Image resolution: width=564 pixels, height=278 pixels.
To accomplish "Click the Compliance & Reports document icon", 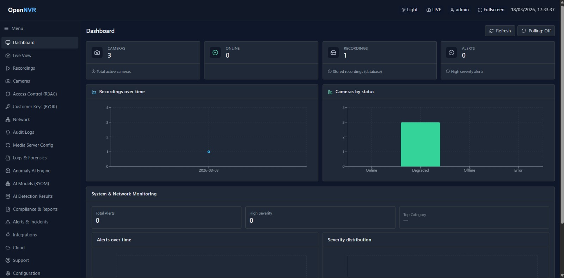I will [x=8, y=209].
